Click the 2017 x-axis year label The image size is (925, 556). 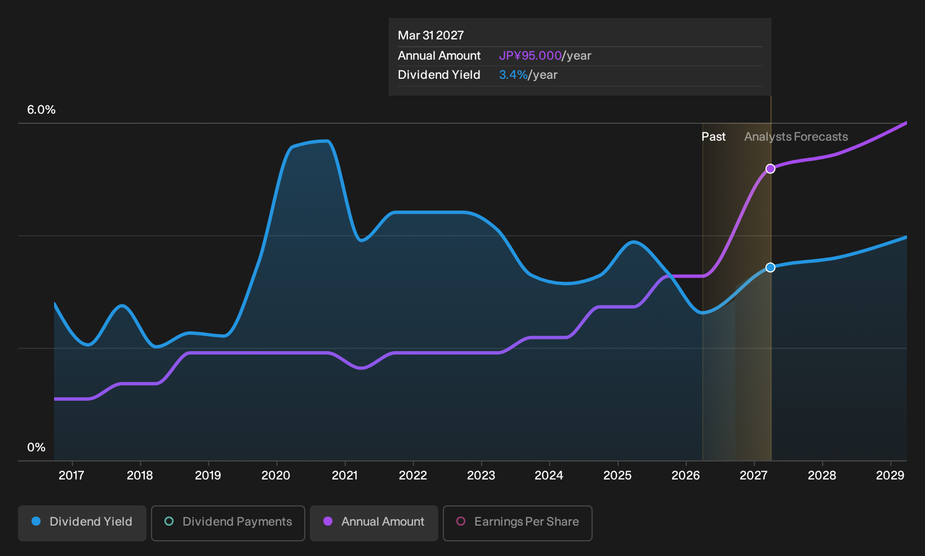72,476
